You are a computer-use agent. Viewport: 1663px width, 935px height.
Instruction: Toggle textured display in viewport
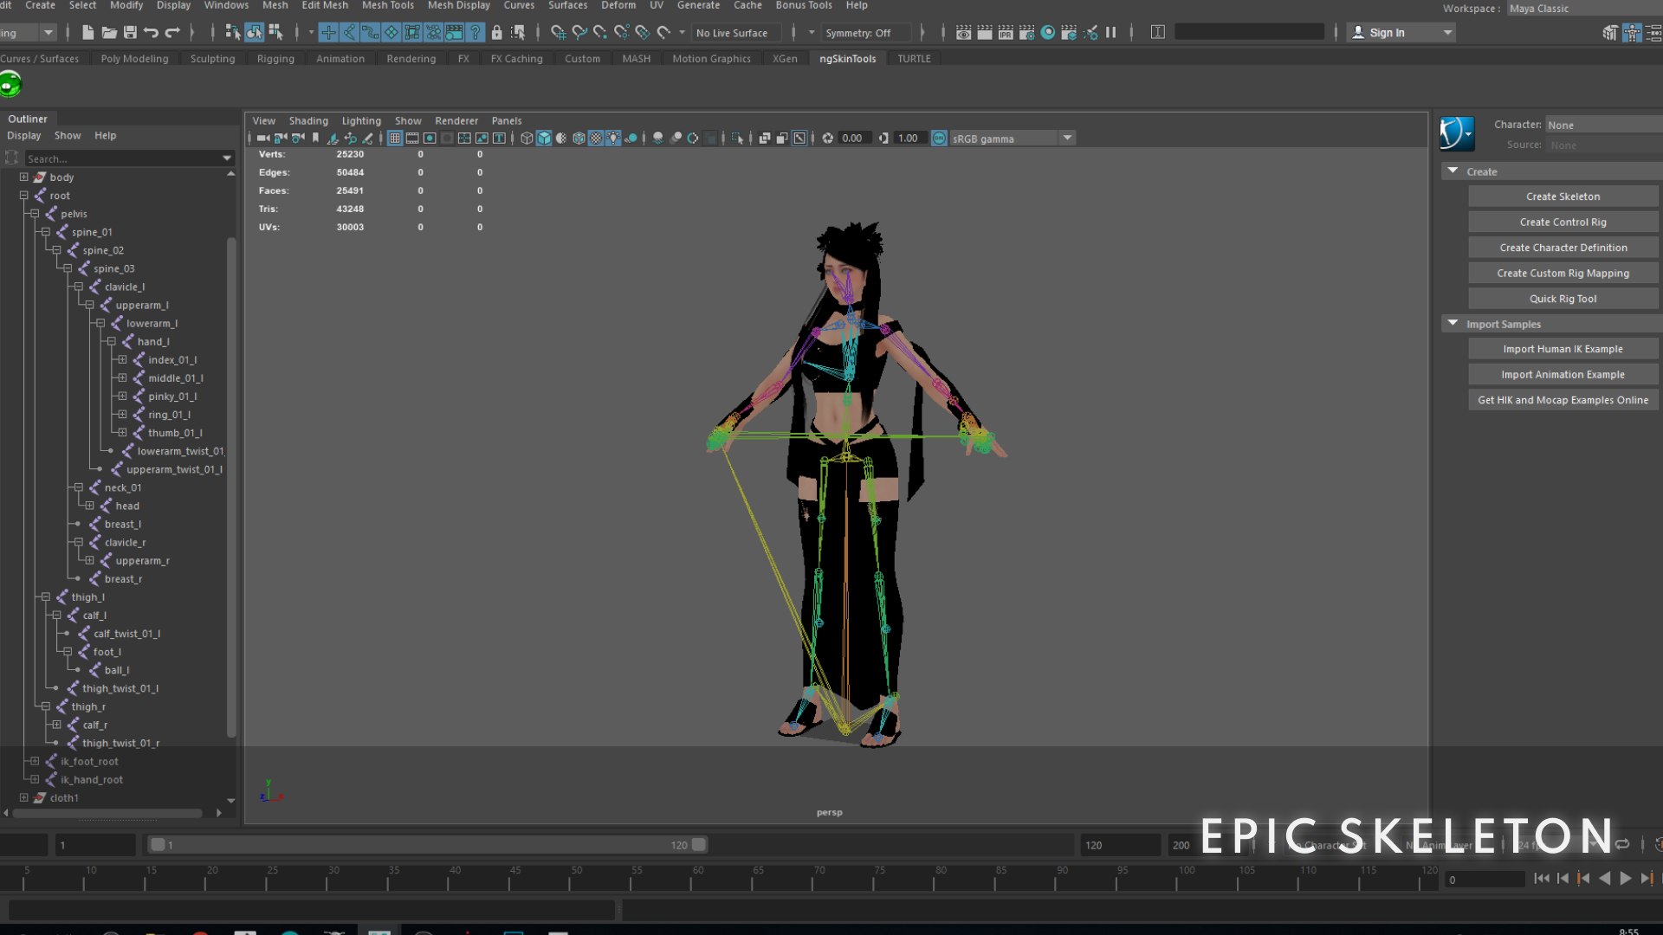coord(596,139)
